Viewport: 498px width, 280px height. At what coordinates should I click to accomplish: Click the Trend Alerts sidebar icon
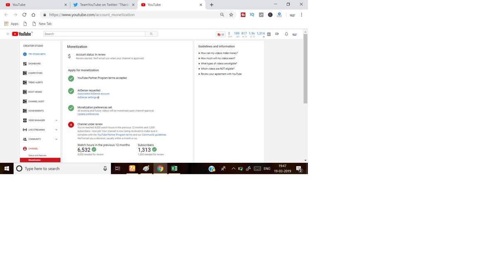pos(25,82)
